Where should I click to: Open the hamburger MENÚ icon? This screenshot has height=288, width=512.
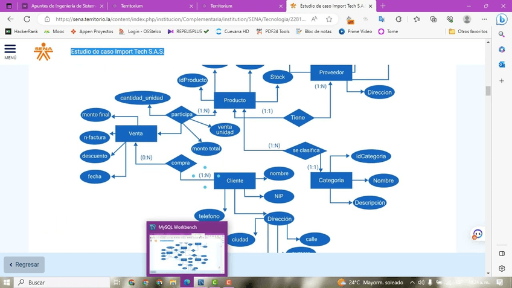[10, 51]
